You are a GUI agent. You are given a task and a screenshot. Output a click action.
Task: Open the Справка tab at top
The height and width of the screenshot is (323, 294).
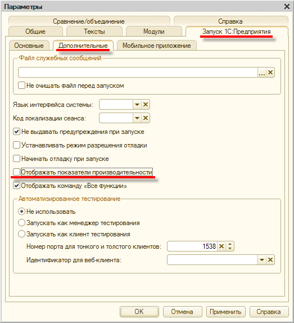point(230,21)
